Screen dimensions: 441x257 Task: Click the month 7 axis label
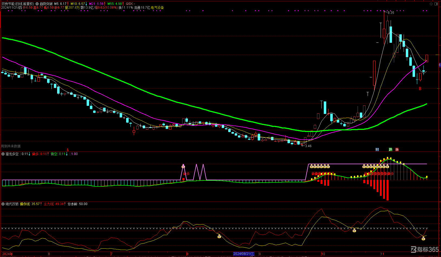[x=112, y=254]
